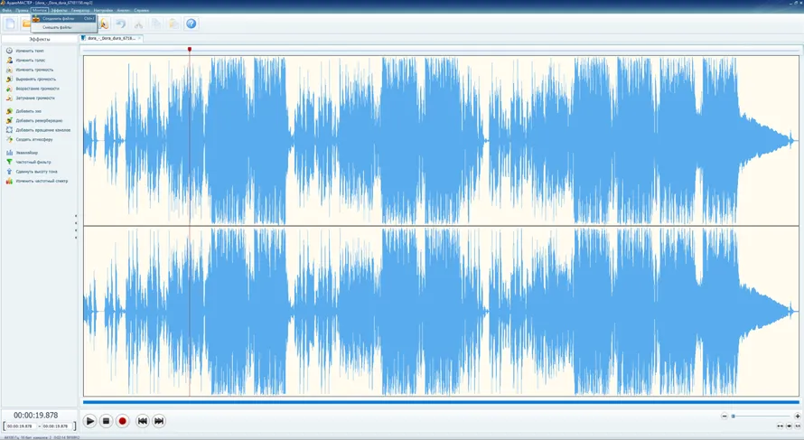Open Help via the blue question mark icon

click(x=192, y=23)
